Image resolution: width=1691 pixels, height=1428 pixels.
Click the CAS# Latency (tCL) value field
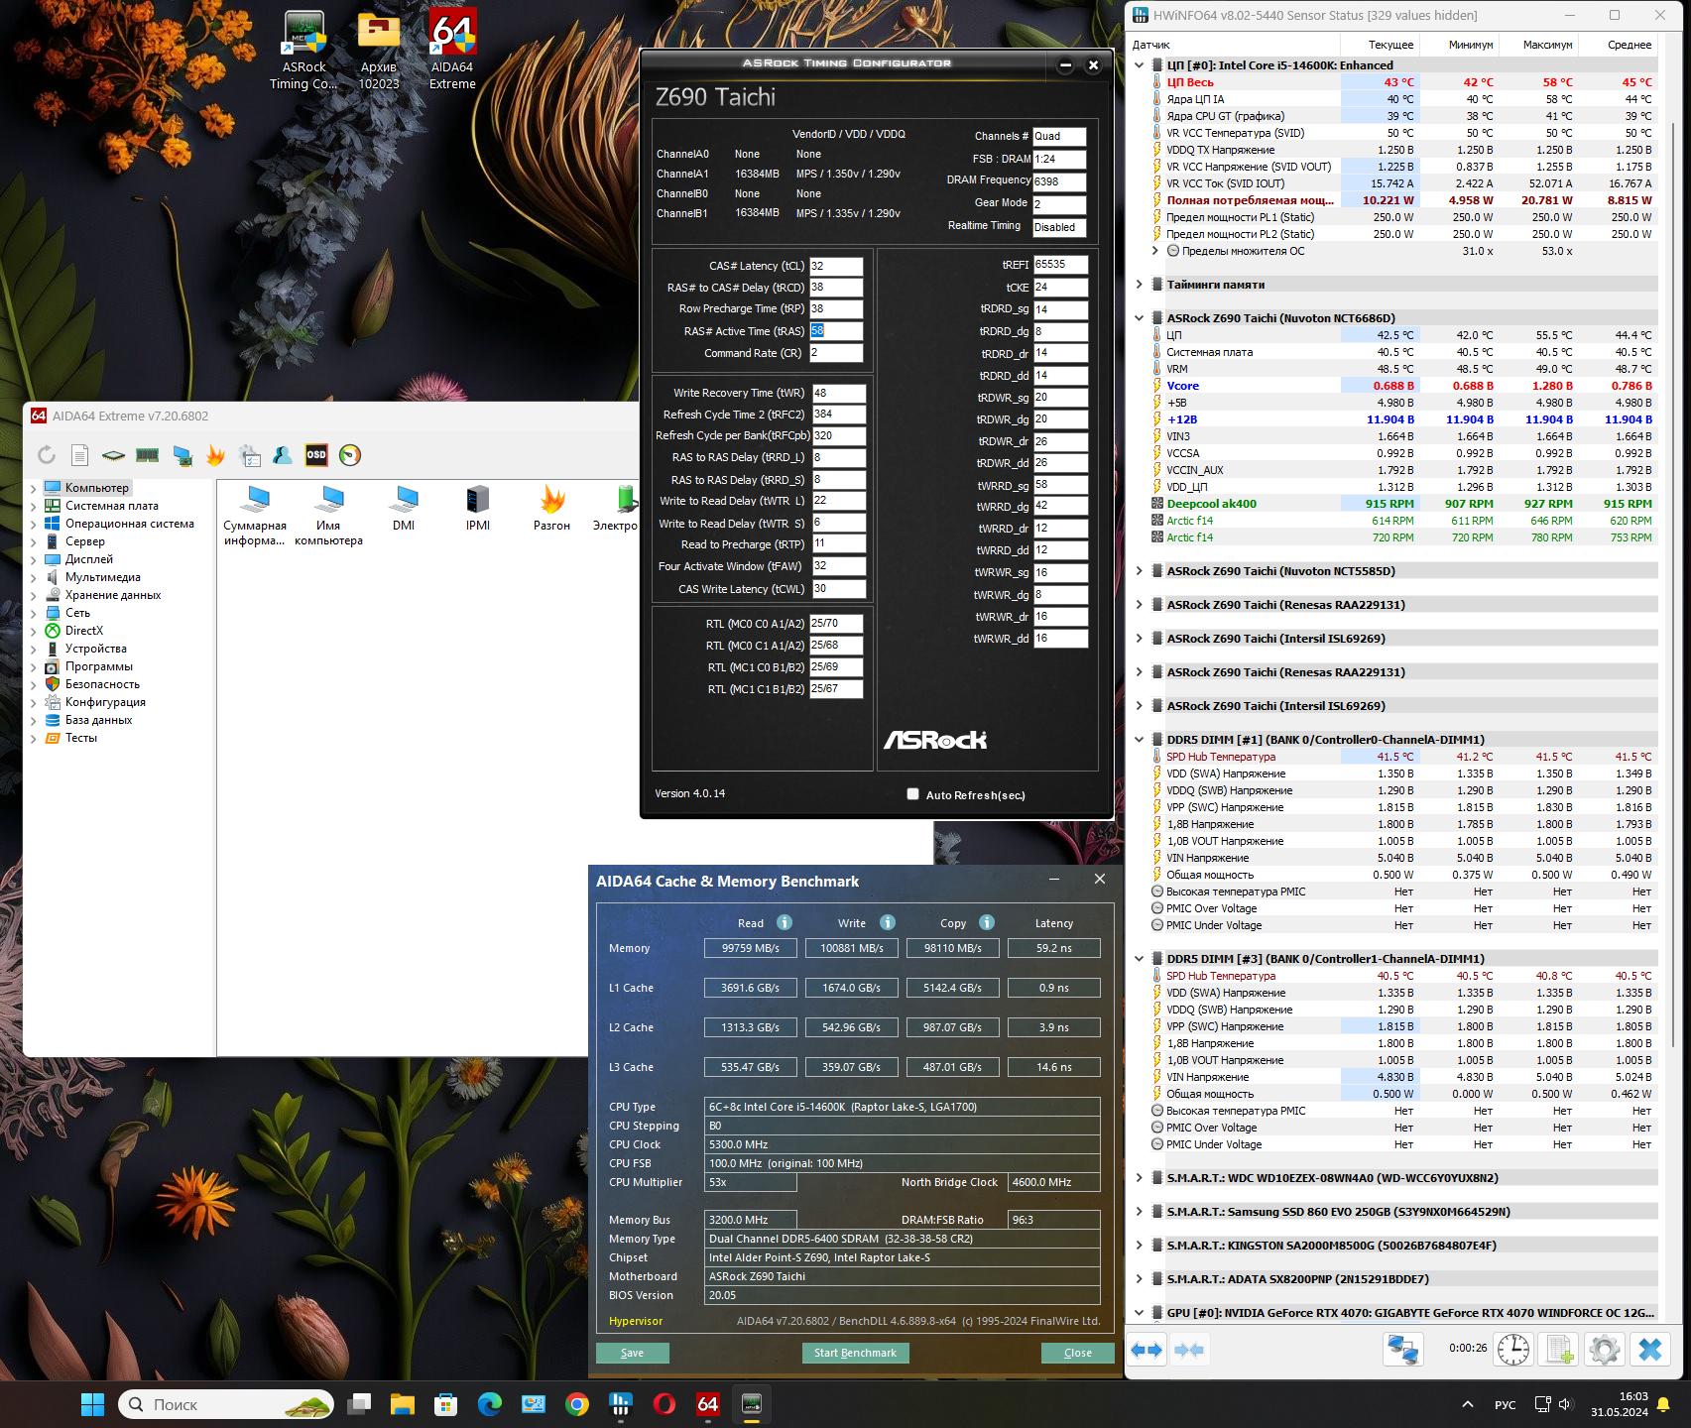(836, 266)
